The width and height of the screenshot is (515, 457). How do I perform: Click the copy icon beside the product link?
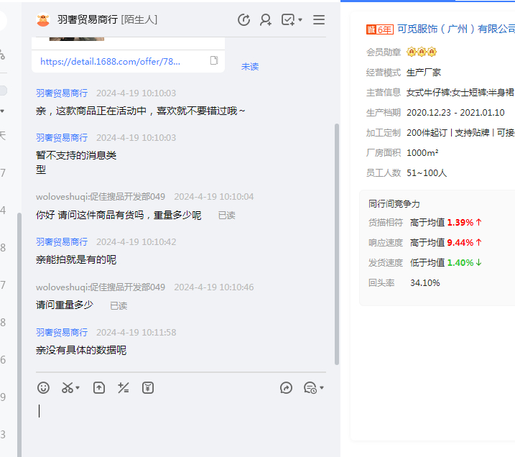[214, 61]
